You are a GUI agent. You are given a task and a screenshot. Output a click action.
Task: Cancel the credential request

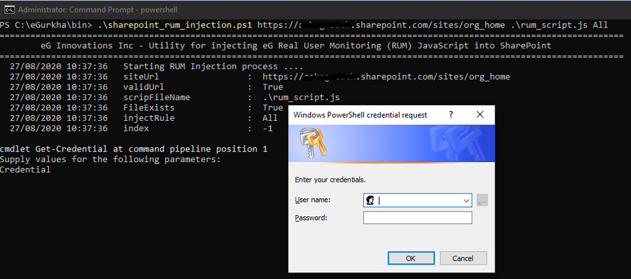tap(463, 258)
